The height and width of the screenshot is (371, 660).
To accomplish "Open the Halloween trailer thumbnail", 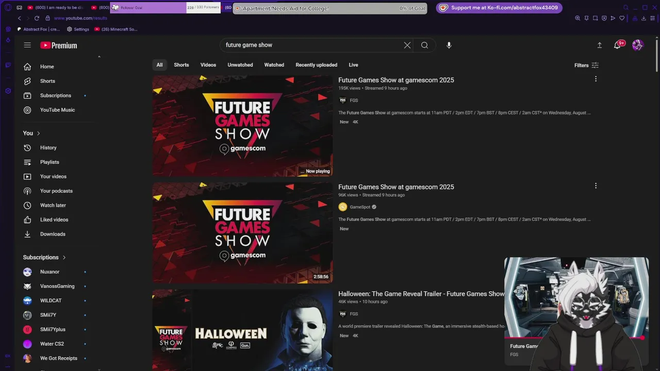I will pyautogui.click(x=242, y=330).
